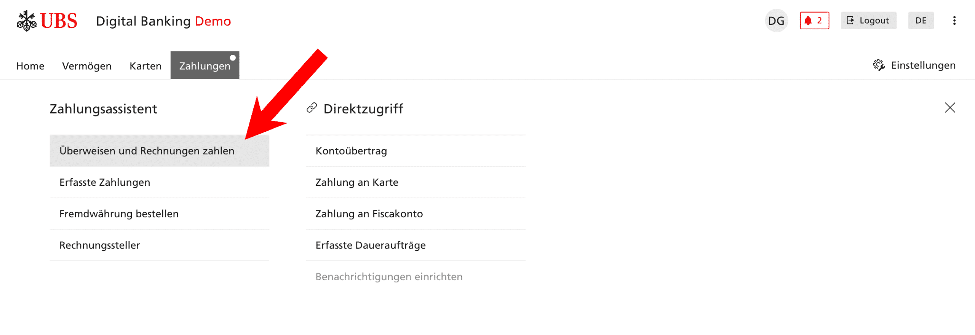Choose Kontoübertrag under Direktzugriff
The image size is (975, 335).
point(416,151)
